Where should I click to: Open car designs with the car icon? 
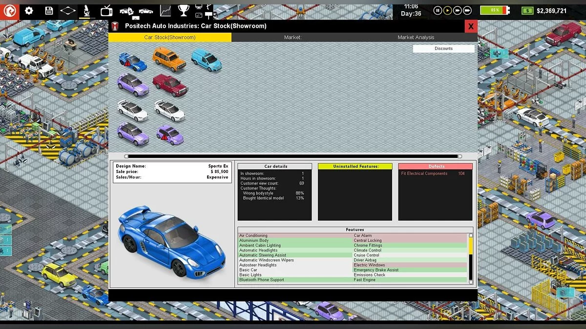(146, 10)
